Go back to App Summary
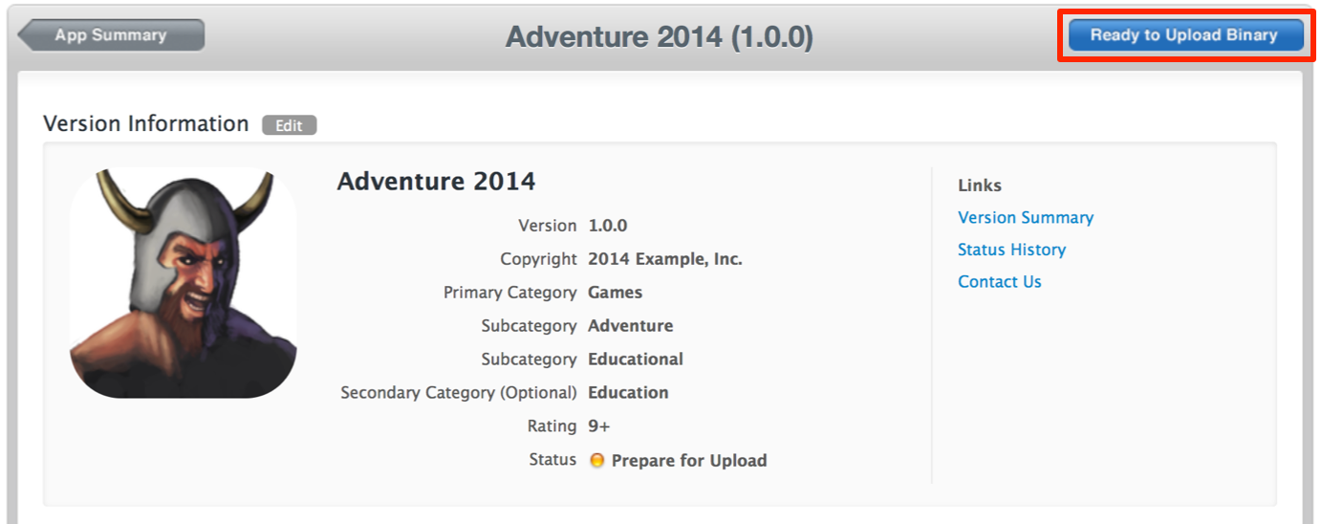Screen dimensions: 1321x524 point(112,35)
